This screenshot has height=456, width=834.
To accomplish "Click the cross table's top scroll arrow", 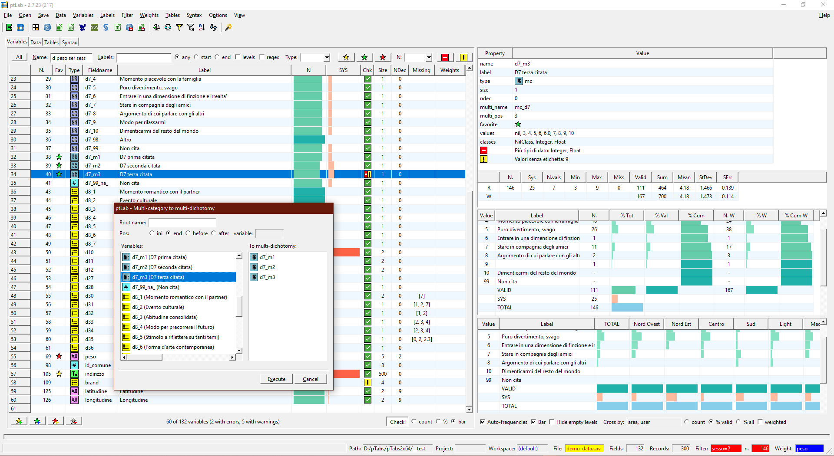I will 823,322.
